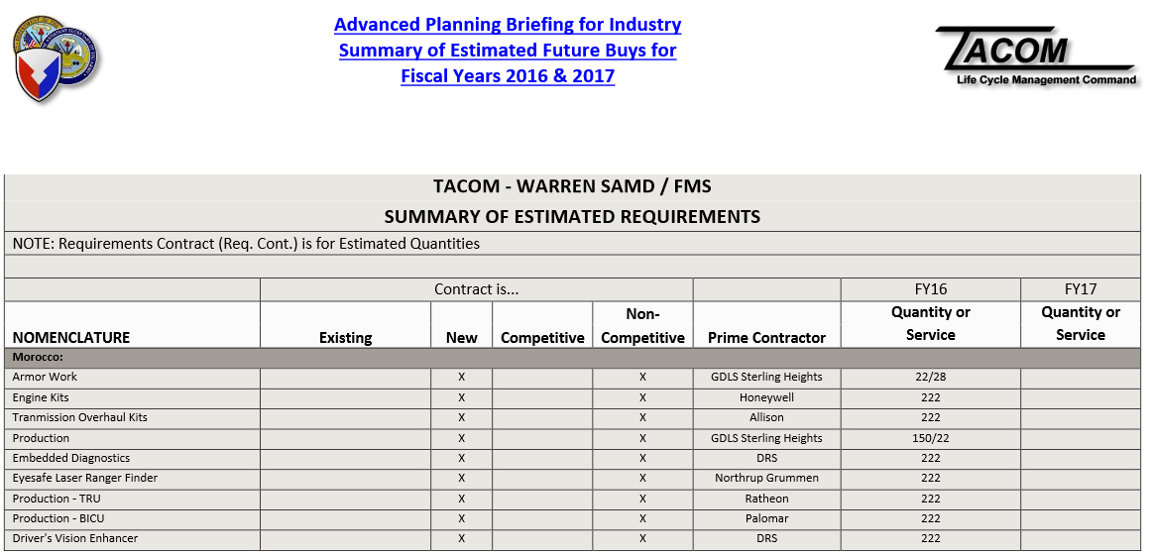Click the NOMENCLATURE column header
Image resolution: width=1150 pixels, height=556 pixels.
pyautogui.click(x=71, y=337)
